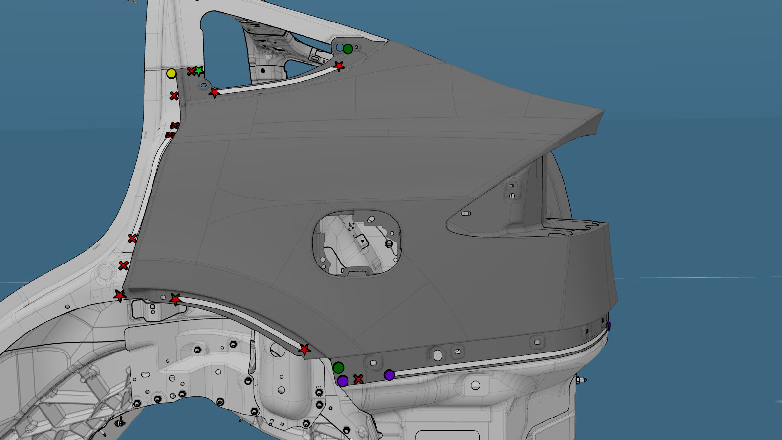Click the red X just below the yellow circle
Screen dimensions: 782x440
click(174, 96)
